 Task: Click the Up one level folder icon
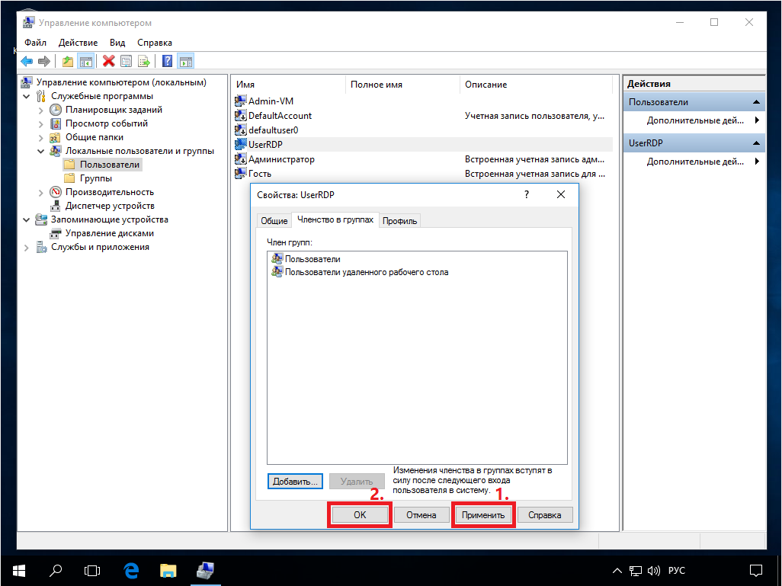[x=68, y=61]
